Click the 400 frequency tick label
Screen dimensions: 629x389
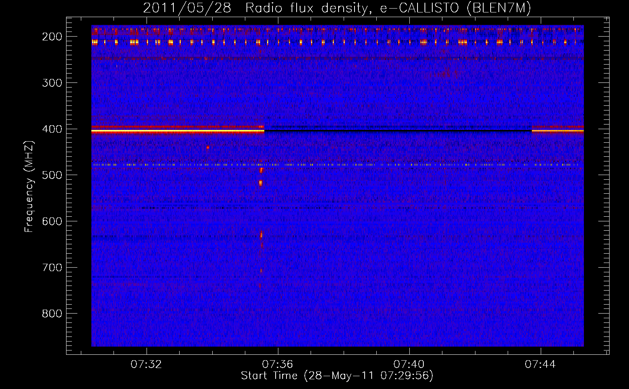click(52, 129)
